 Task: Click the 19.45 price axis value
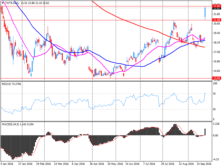(217, 33)
